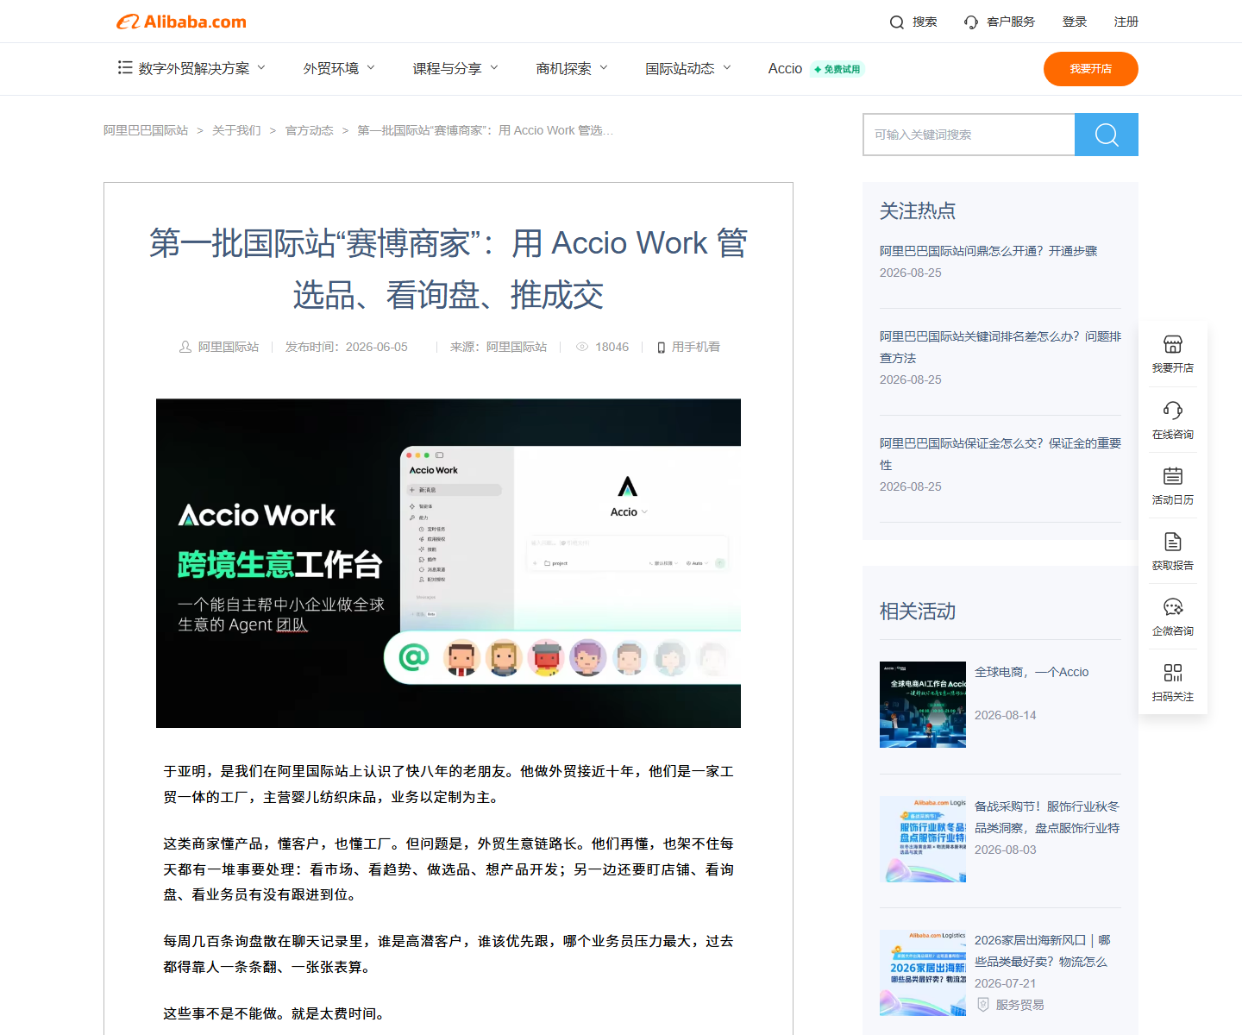Click the 来源：阿里国际站 text
Viewport: 1242px width, 1035px height.
(x=499, y=347)
